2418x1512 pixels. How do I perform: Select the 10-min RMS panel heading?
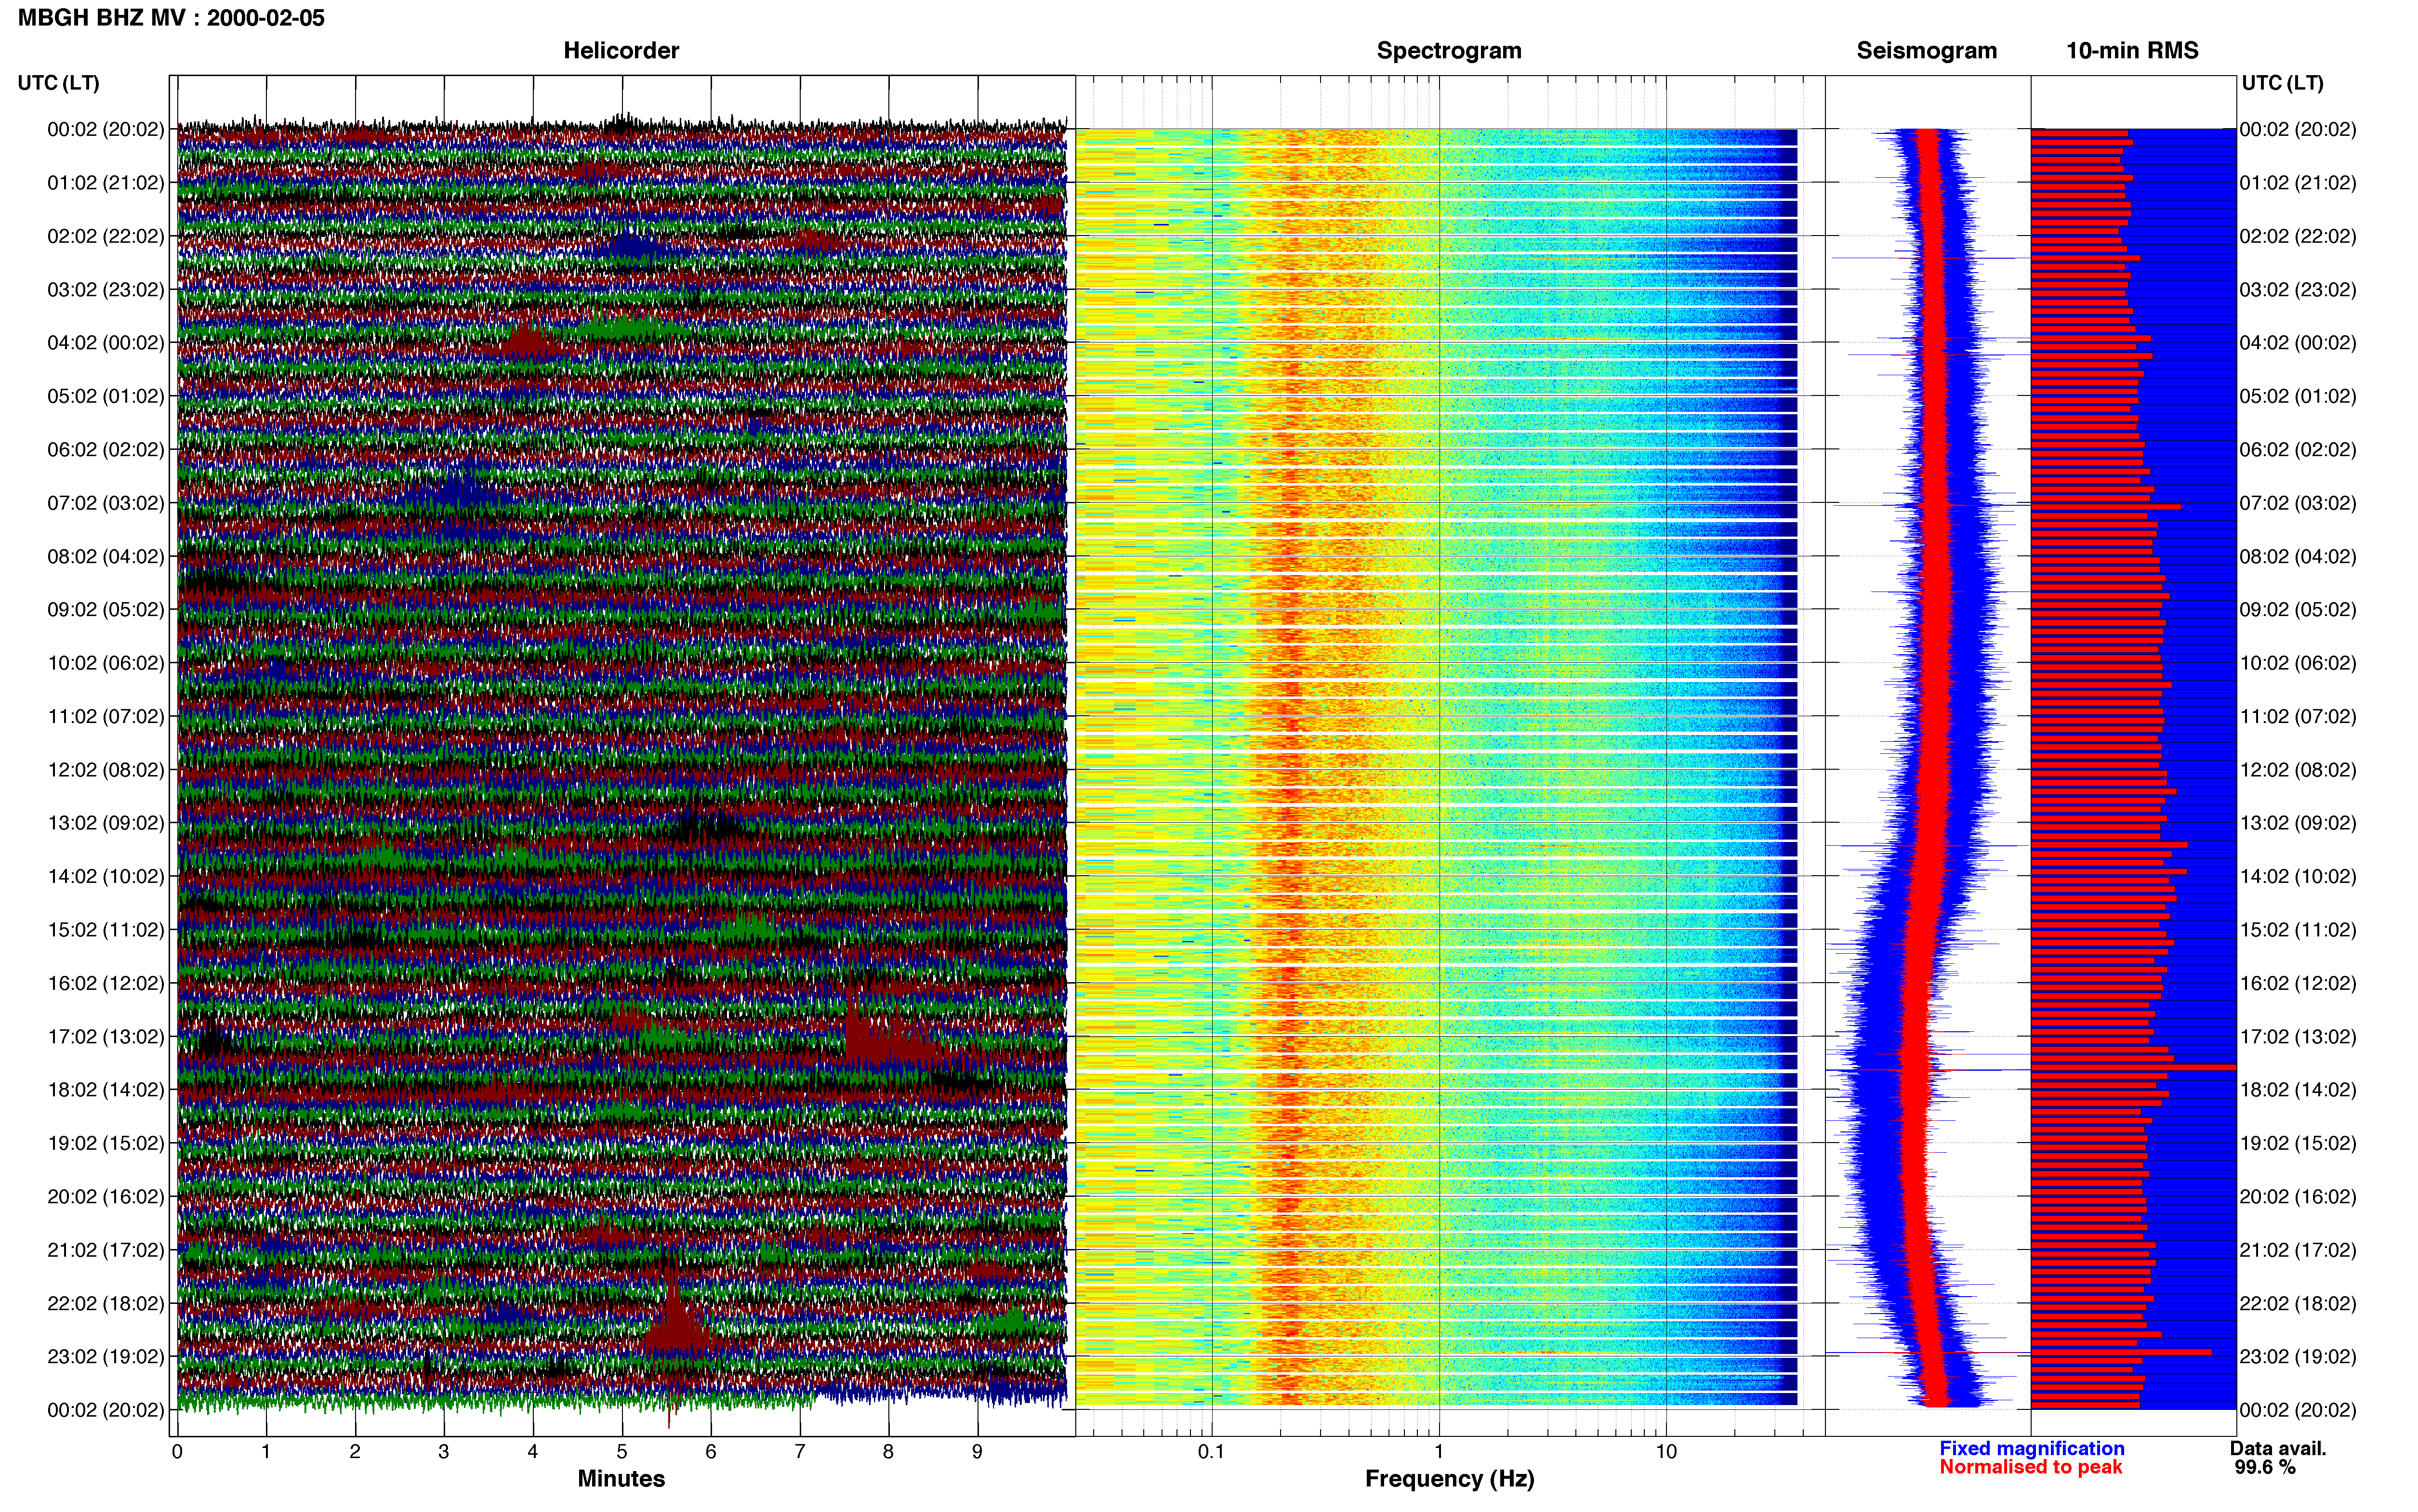click(2132, 51)
